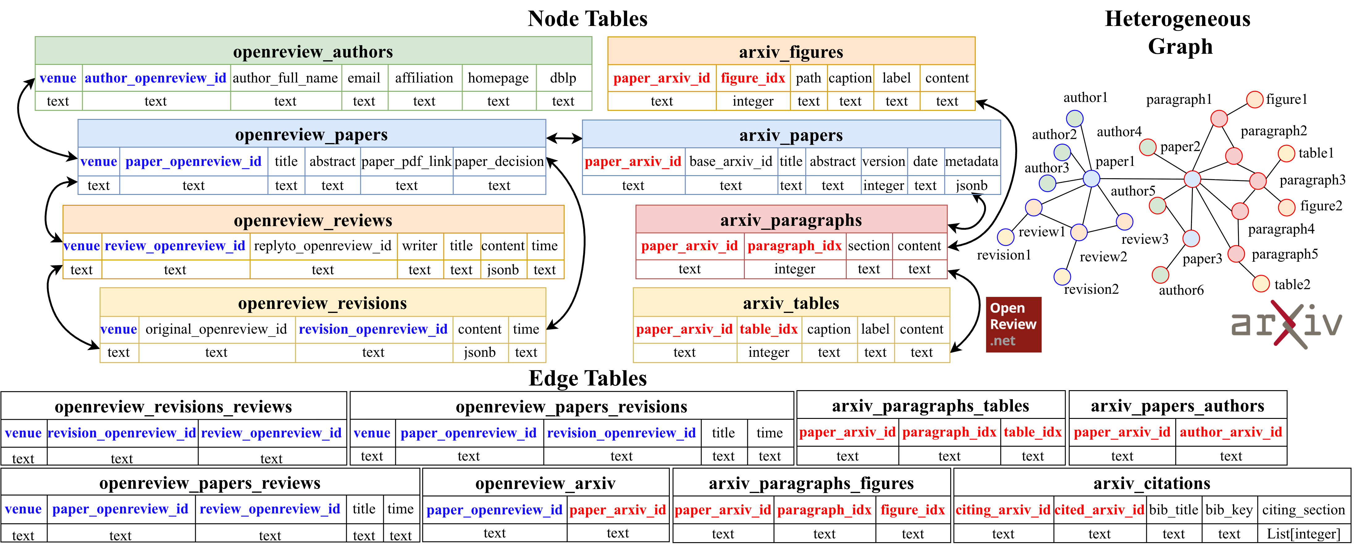Click the figure1 node circle
The height and width of the screenshot is (544, 1359).
[x=1255, y=99]
